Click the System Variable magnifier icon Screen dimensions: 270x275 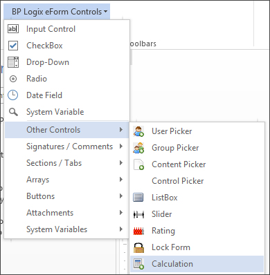(13, 112)
